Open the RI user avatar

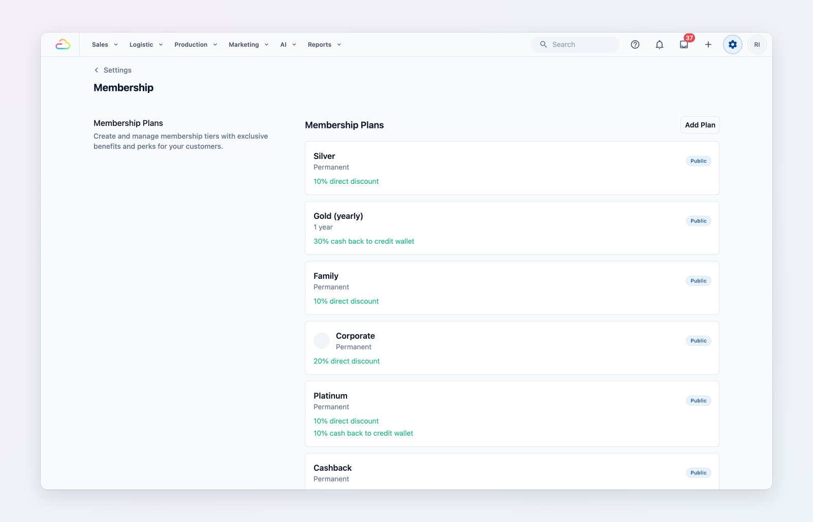pos(757,45)
